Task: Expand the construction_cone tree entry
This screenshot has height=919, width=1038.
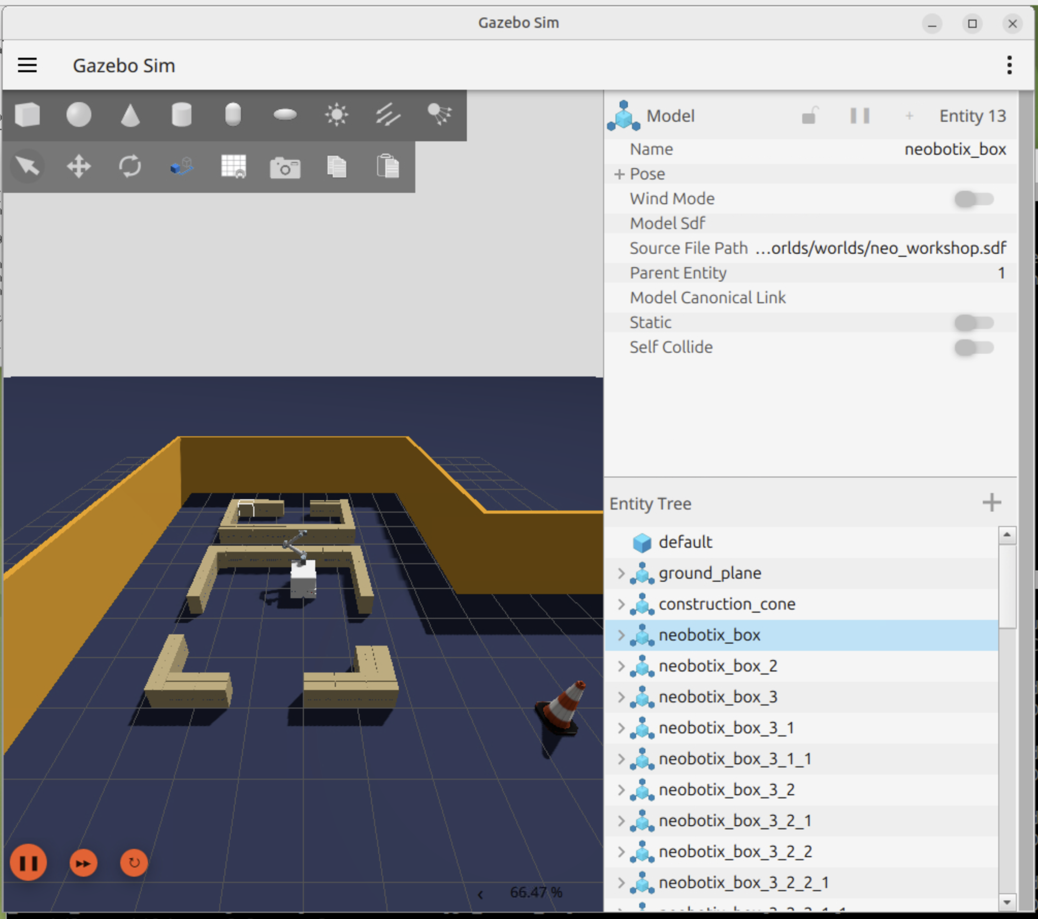Action: tap(621, 604)
